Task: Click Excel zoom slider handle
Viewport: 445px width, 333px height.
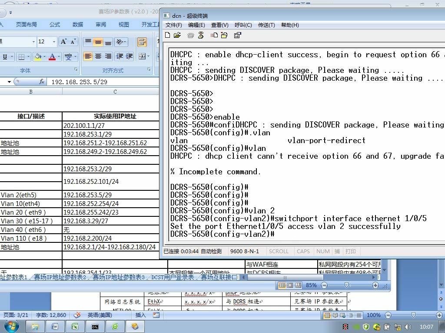Action: tap(346, 285)
